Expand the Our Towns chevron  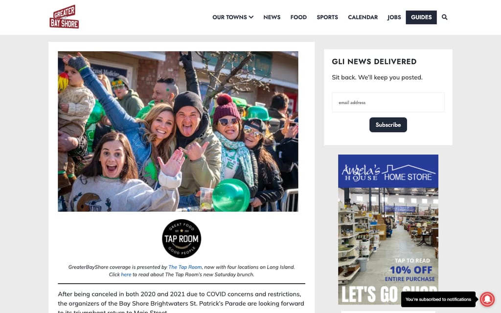251,17
